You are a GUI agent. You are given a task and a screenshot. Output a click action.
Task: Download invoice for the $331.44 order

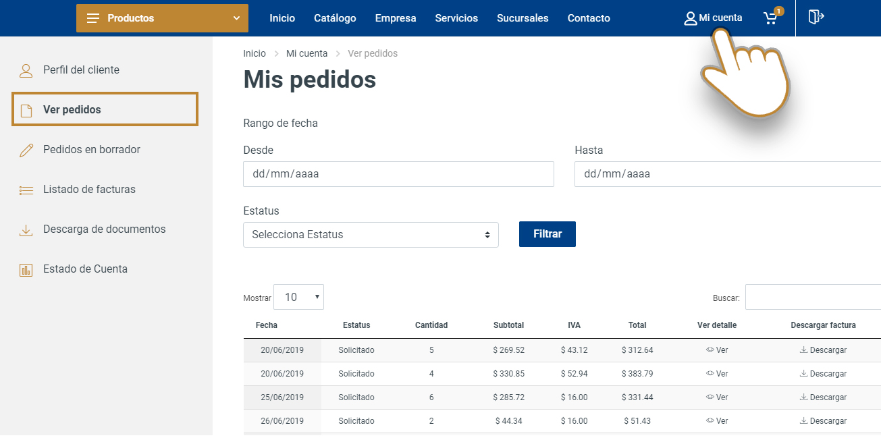click(x=823, y=397)
